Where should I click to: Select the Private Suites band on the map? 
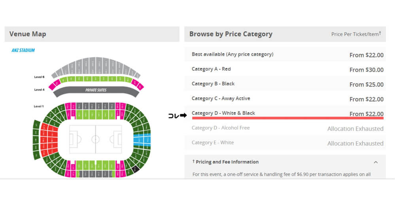pyautogui.click(x=96, y=90)
